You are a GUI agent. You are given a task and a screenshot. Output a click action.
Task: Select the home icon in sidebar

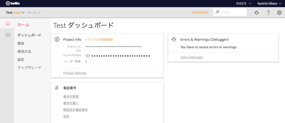[8, 23]
